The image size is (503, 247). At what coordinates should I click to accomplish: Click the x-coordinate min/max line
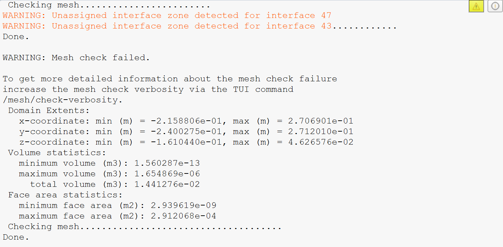point(186,121)
